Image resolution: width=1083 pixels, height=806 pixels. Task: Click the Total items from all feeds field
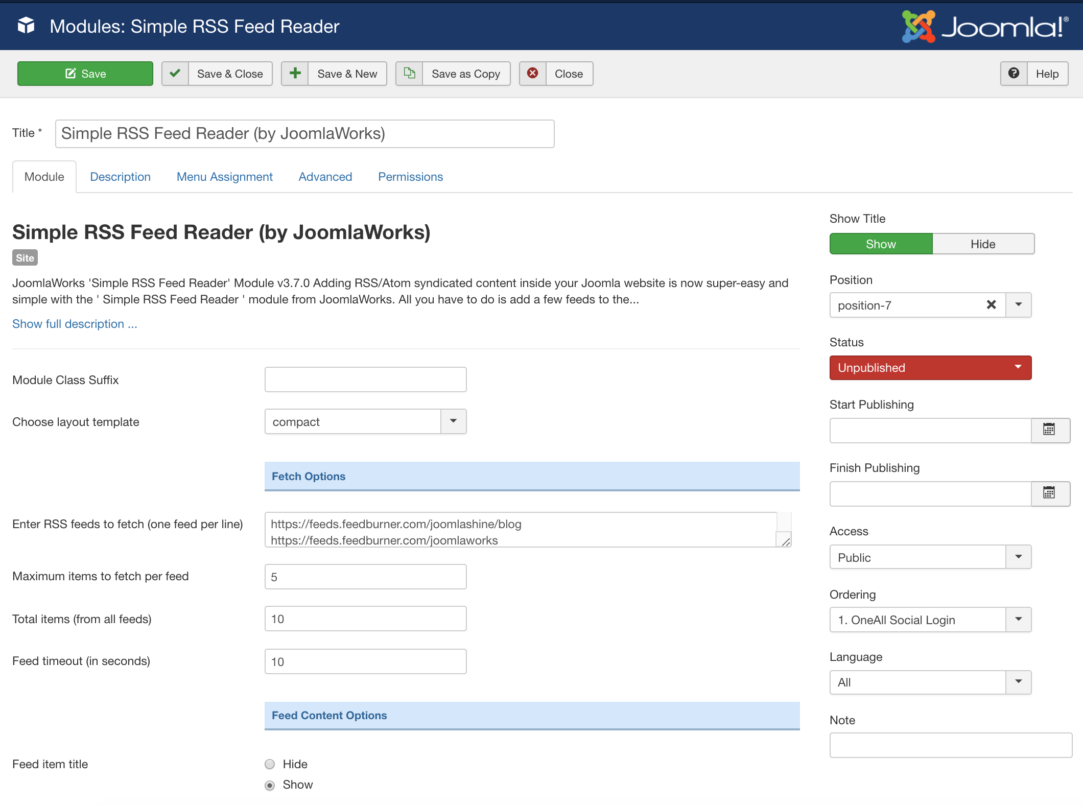pyautogui.click(x=366, y=619)
